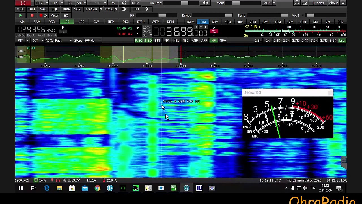Click the red record button

(32, 16)
